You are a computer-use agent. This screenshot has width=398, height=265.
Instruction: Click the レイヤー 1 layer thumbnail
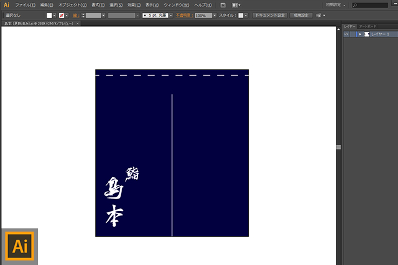pos(366,34)
